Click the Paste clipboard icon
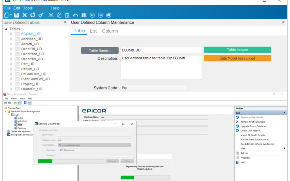Image resolution: width=290 pixels, height=181 pixels. coord(67,15)
